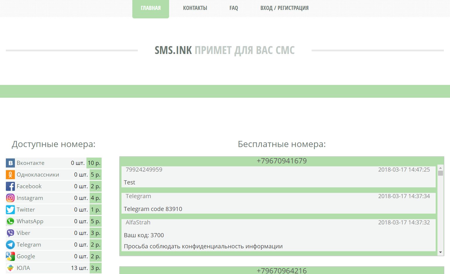The image size is (450, 274).
Task: Open the ГЛАВНАЯ navigation tab
Action: 151,8
